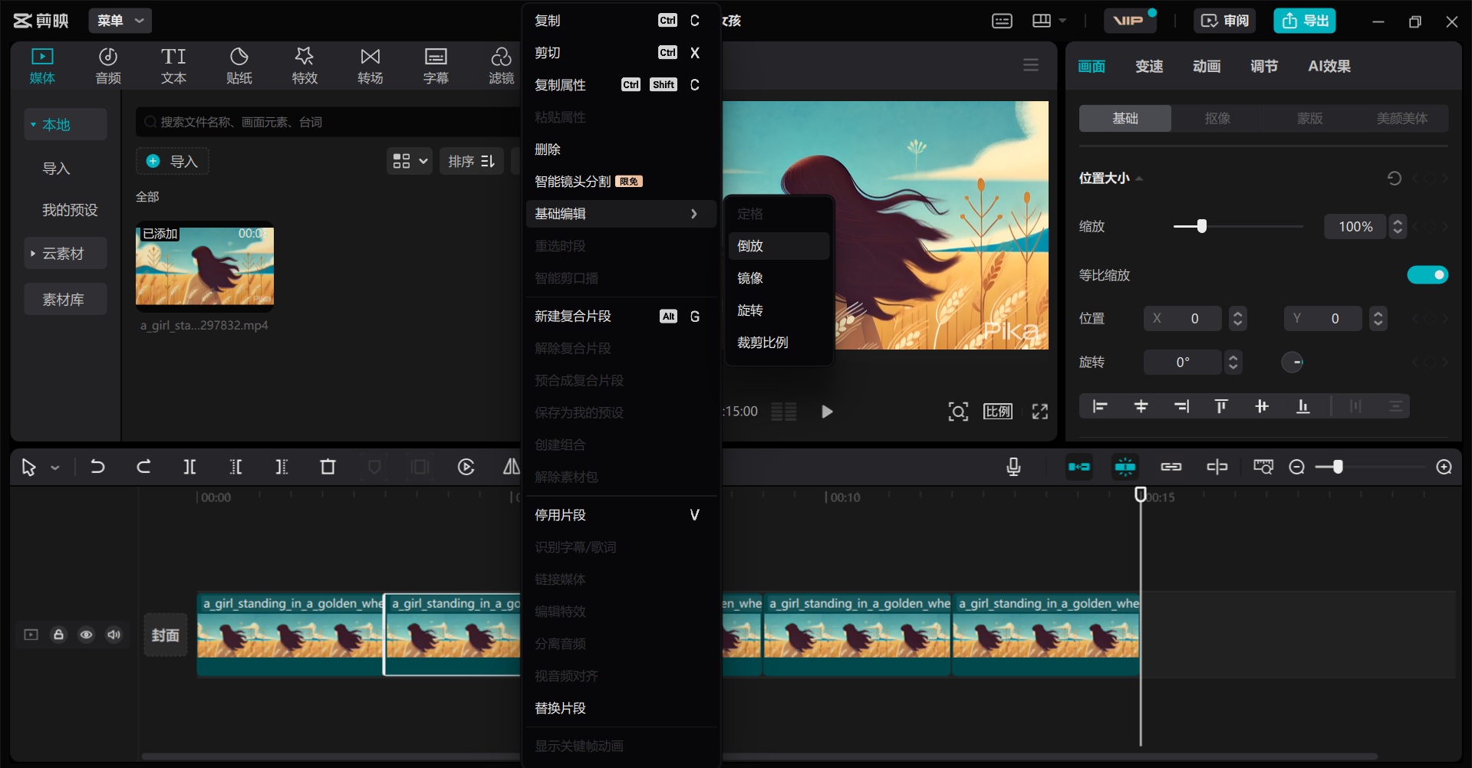
Task: Click the undo arrow in timeline toolbar
Action: point(97,467)
